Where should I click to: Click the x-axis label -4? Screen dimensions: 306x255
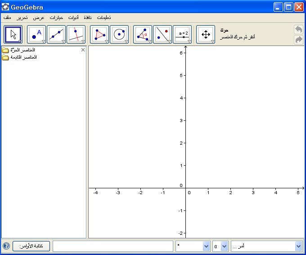[x=95, y=193]
